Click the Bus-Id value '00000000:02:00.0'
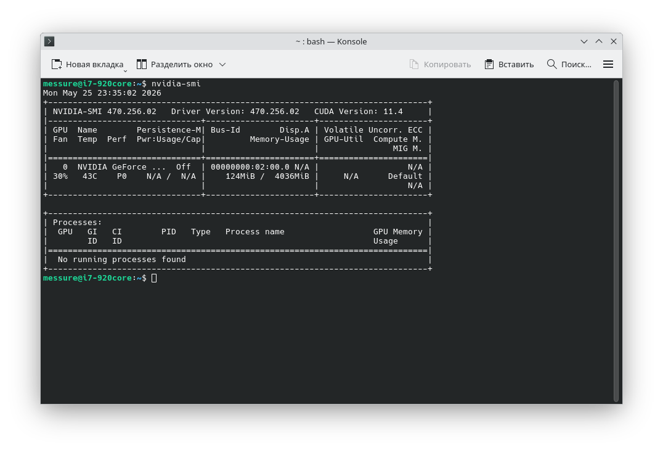The width and height of the screenshot is (663, 452). point(250,166)
